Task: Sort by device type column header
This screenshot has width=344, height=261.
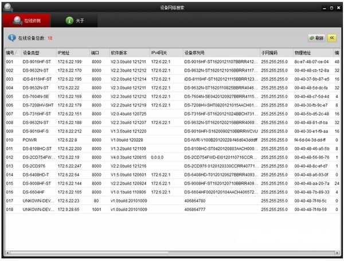Action: (38, 53)
